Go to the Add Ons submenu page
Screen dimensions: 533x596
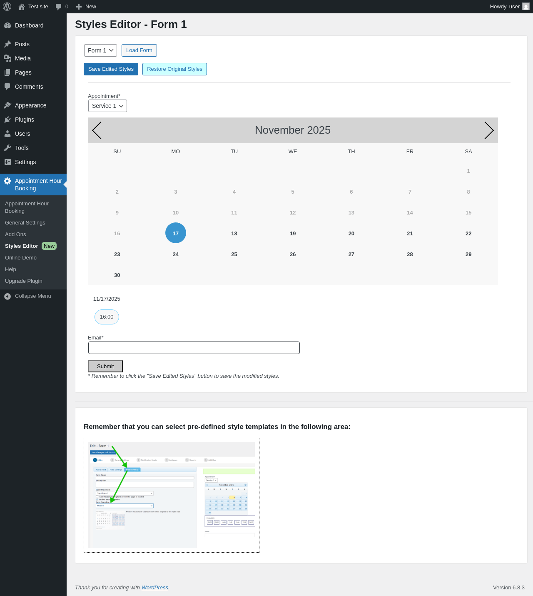coord(15,234)
